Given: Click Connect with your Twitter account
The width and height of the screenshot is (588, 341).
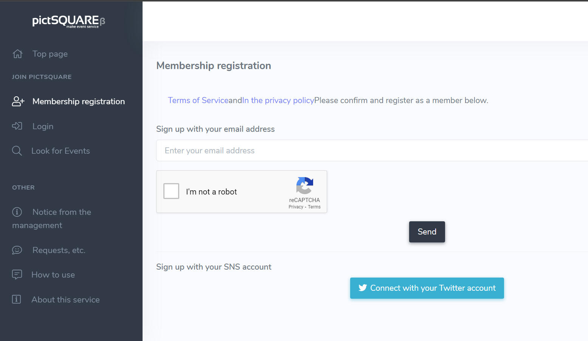Looking at the screenshot, I should [x=427, y=288].
